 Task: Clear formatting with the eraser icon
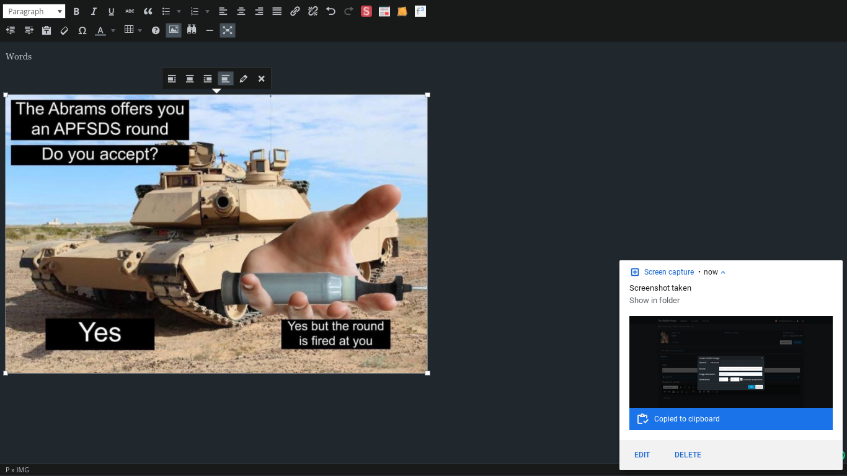(64, 30)
